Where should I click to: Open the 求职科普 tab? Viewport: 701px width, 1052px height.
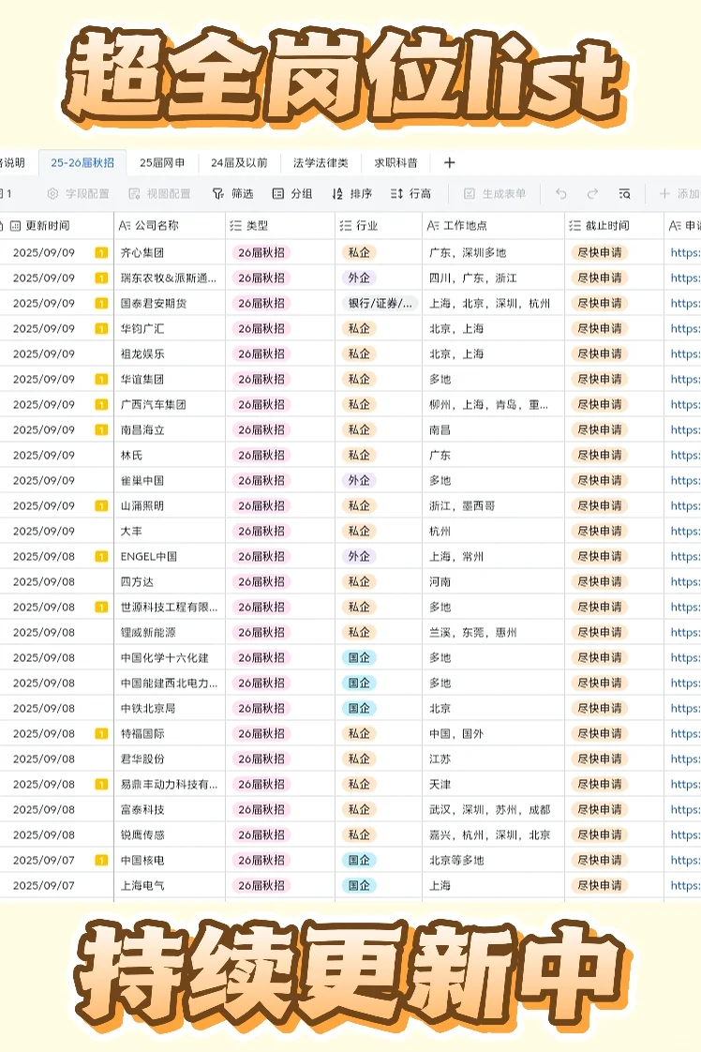coord(395,163)
